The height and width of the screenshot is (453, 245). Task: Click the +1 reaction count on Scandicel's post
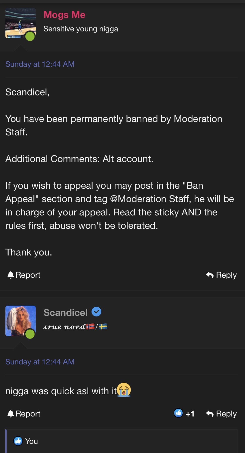[x=190, y=414]
